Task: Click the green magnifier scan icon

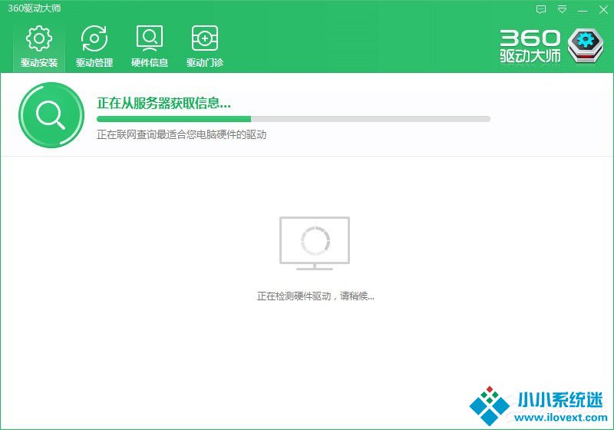Action: coord(51,115)
